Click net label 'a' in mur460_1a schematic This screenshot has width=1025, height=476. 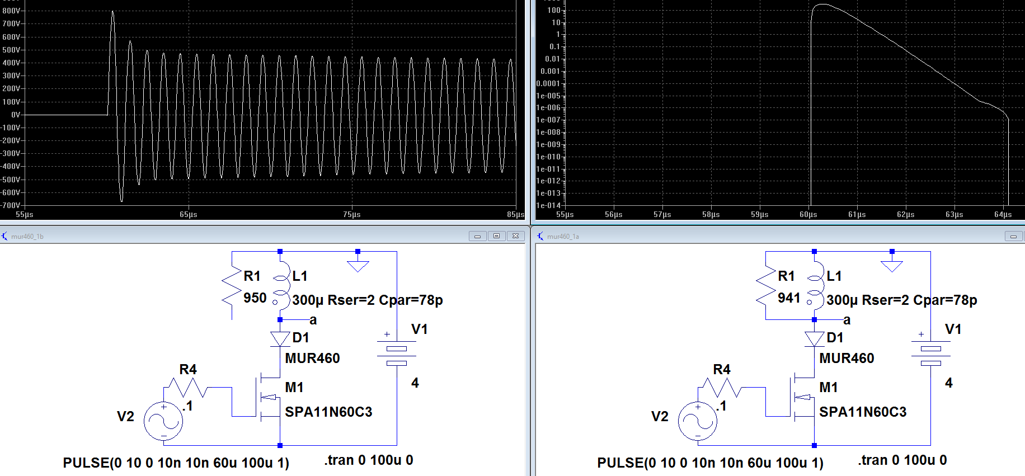(x=847, y=321)
